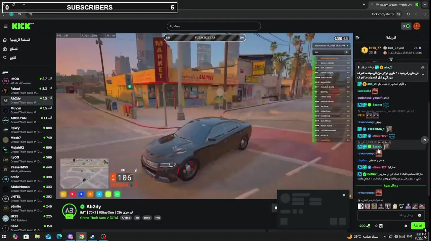
Task: Open Steam from taskbar
Action: pos(92,237)
